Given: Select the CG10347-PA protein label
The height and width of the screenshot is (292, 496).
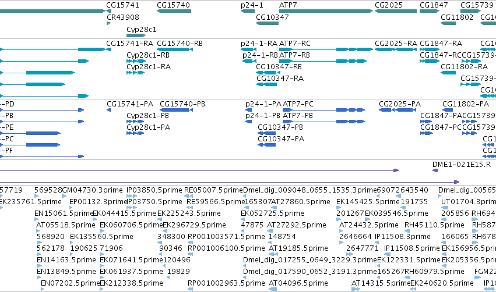Looking at the screenshot, I should [x=281, y=139].
